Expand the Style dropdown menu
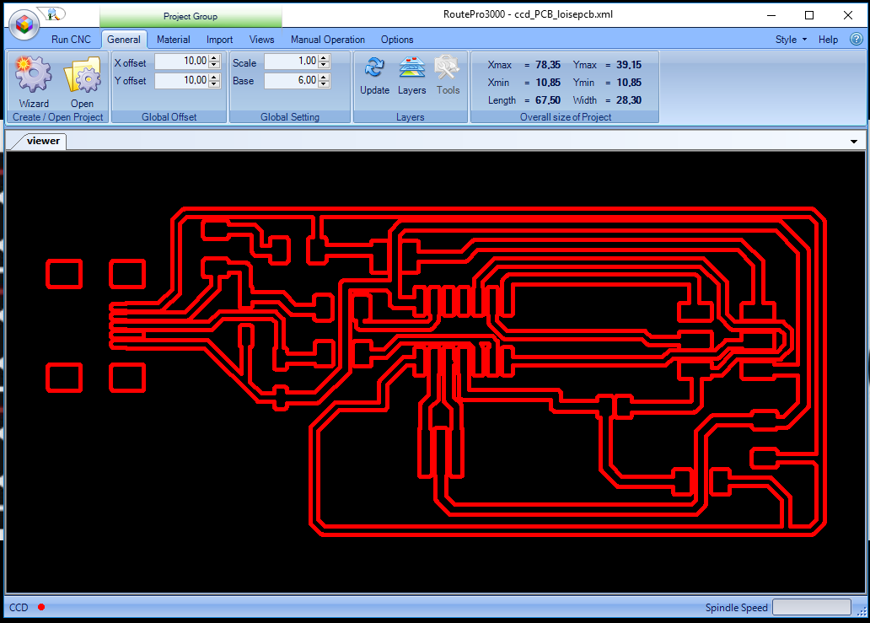The image size is (870, 623). point(791,40)
